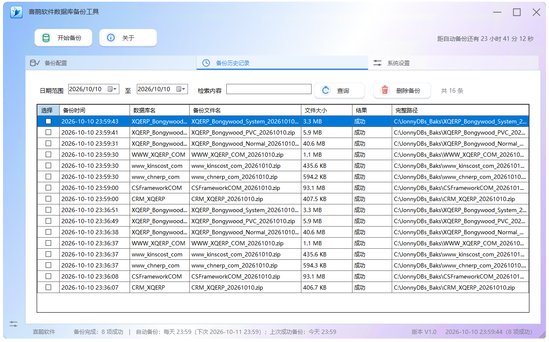The image size is (549, 342).
Task: Click the 结果 column header
Action: tap(372, 110)
